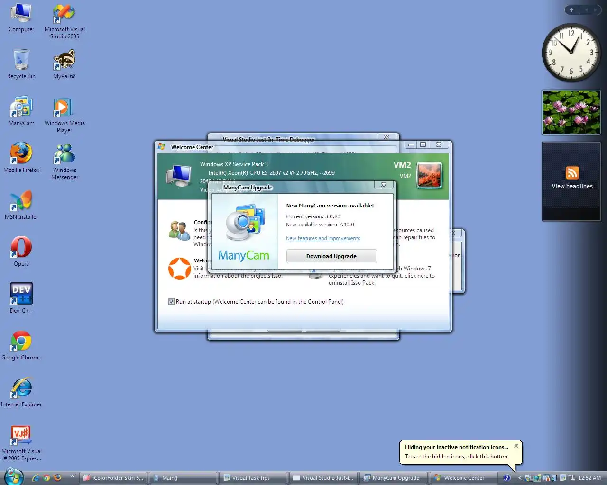The height and width of the screenshot is (485, 607).
Task: Click the balloon 'Hiding your inactive notification icons' text
Action: [x=457, y=447]
